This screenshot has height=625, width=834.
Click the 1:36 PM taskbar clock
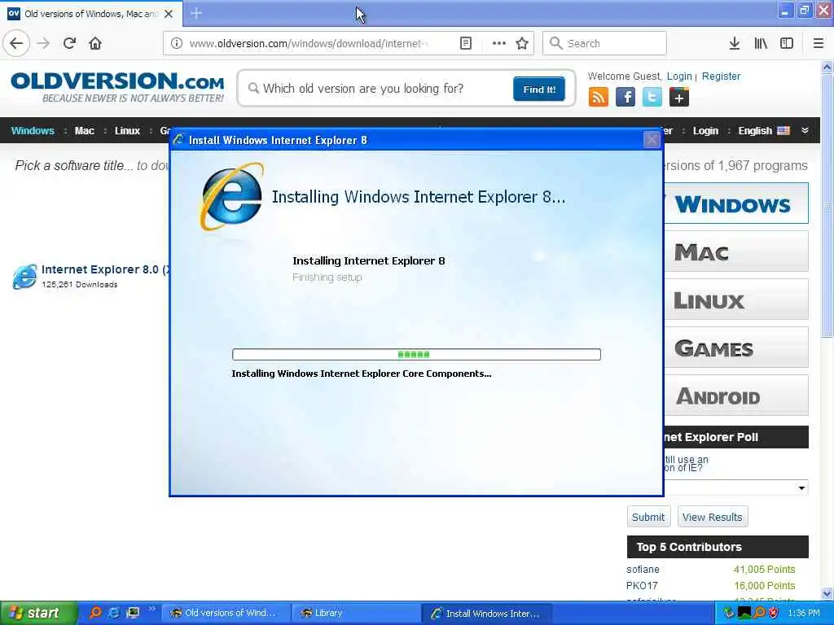(x=804, y=613)
